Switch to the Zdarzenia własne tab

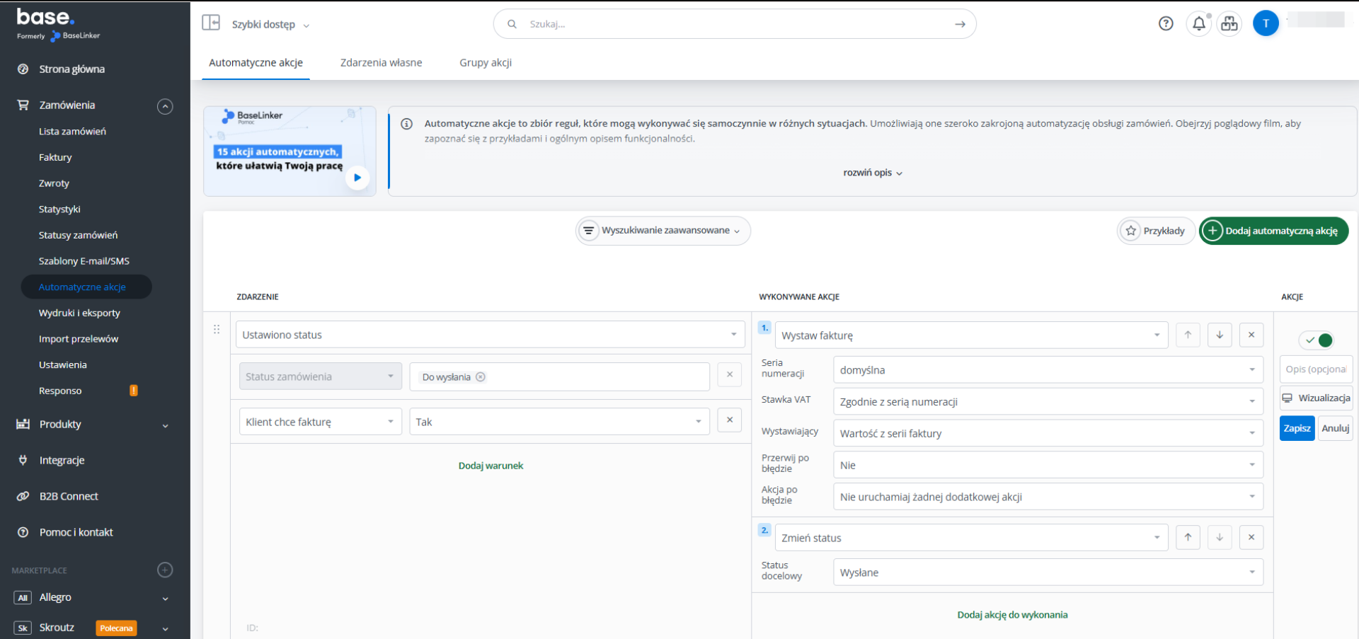(x=381, y=63)
